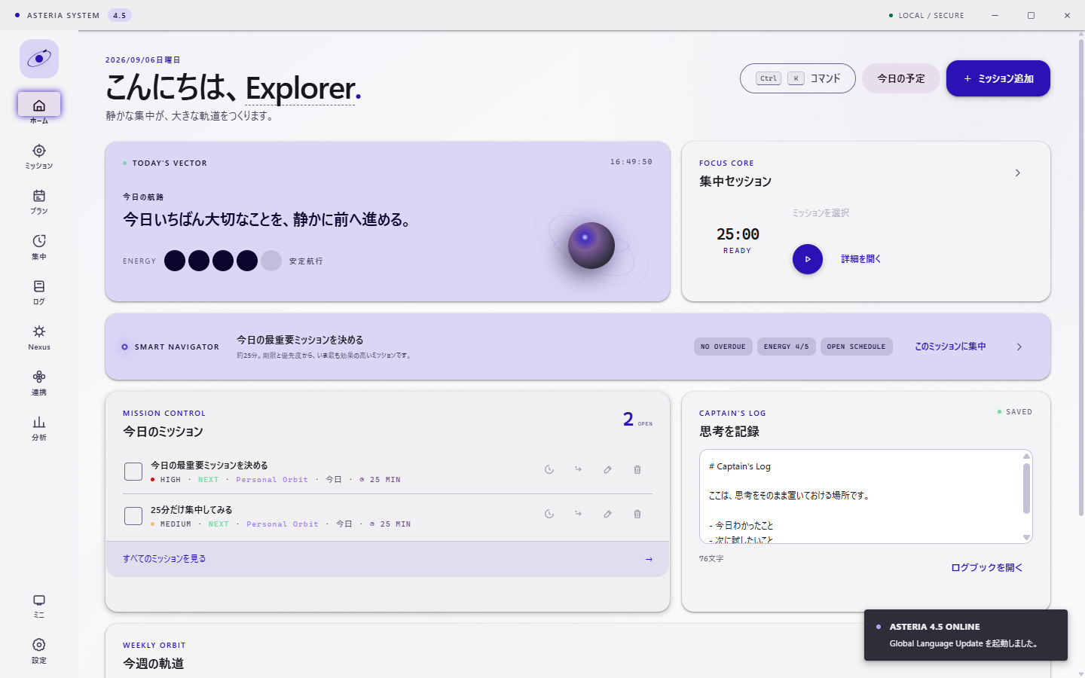1085x678 pixels.
Task: Expand the Focus Core card chevron
Action: click(x=1018, y=173)
